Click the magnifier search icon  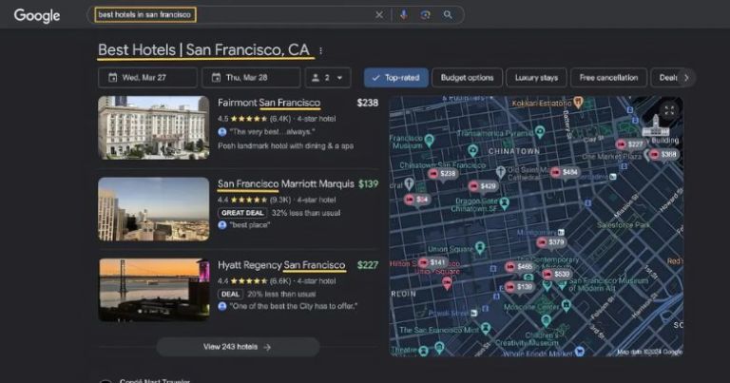point(448,15)
